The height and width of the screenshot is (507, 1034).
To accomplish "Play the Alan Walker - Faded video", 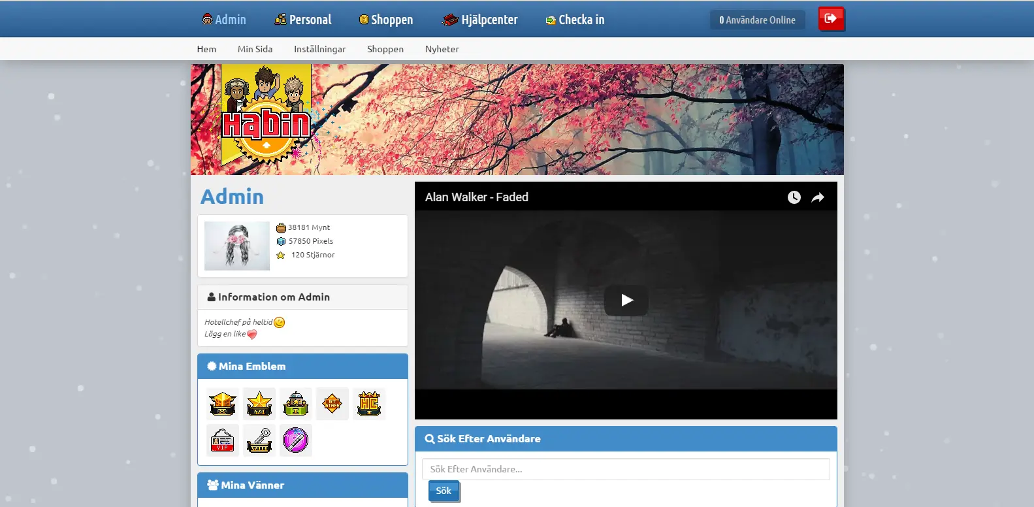I will 626,300.
